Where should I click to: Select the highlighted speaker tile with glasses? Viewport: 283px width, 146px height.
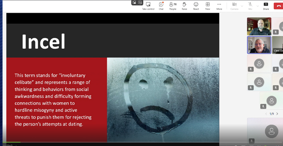(259, 45)
